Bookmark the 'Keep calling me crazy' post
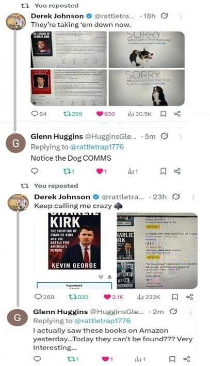210x366 pixels. tap(175, 297)
